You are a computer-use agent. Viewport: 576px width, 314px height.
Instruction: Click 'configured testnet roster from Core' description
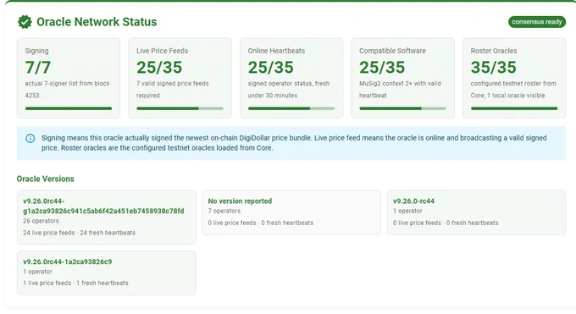click(513, 89)
